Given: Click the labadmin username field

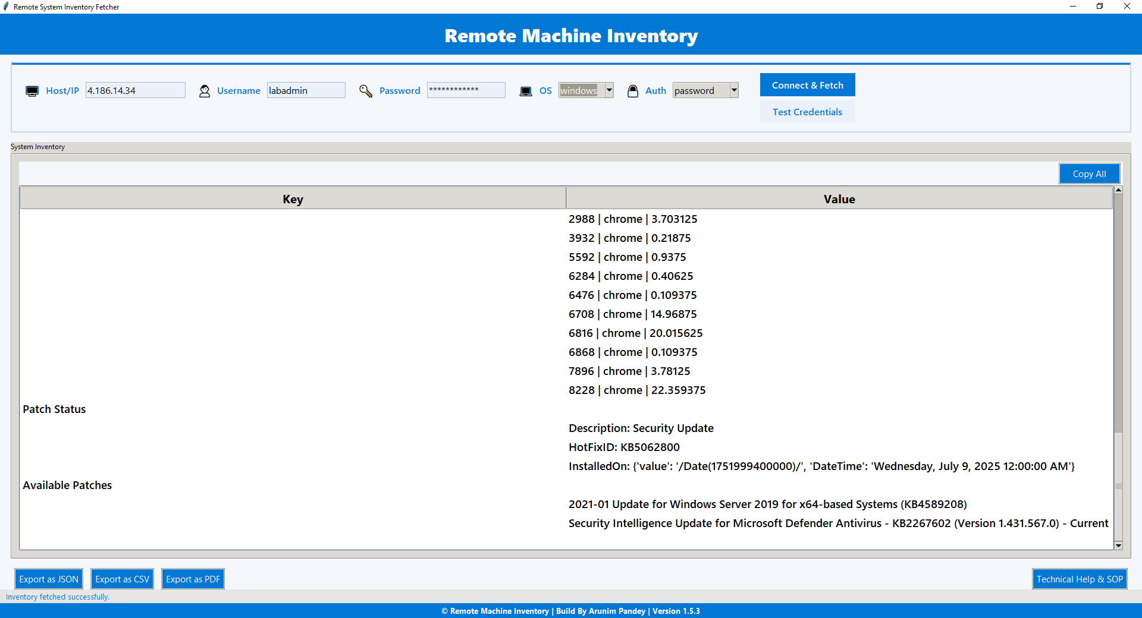Looking at the screenshot, I should point(306,90).
